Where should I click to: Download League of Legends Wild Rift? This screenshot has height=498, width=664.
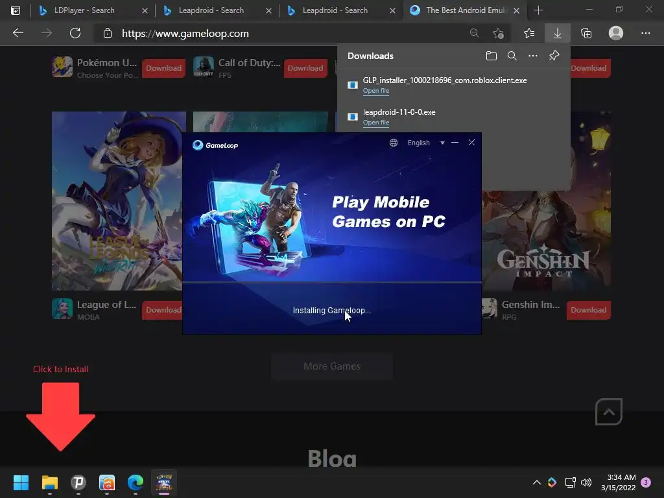coord(163,310)
